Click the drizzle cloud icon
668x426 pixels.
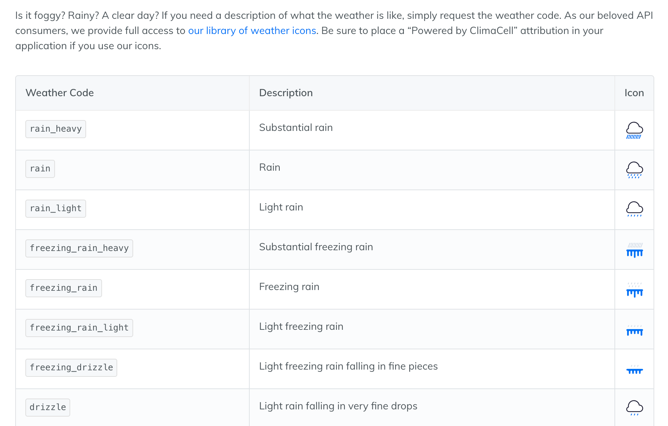pyautogui.click(x=634, y=408)
